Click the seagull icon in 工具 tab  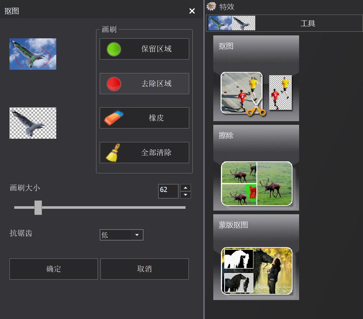(232, 23)
